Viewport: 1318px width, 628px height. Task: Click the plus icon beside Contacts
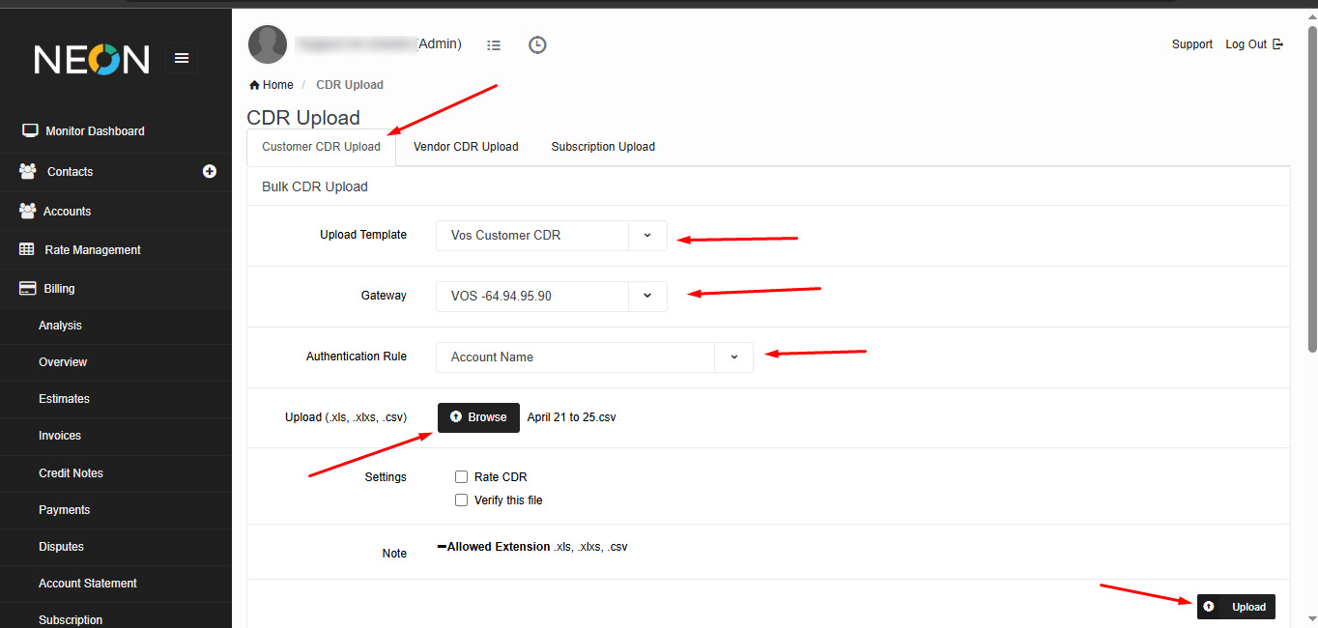pos(210,171)
